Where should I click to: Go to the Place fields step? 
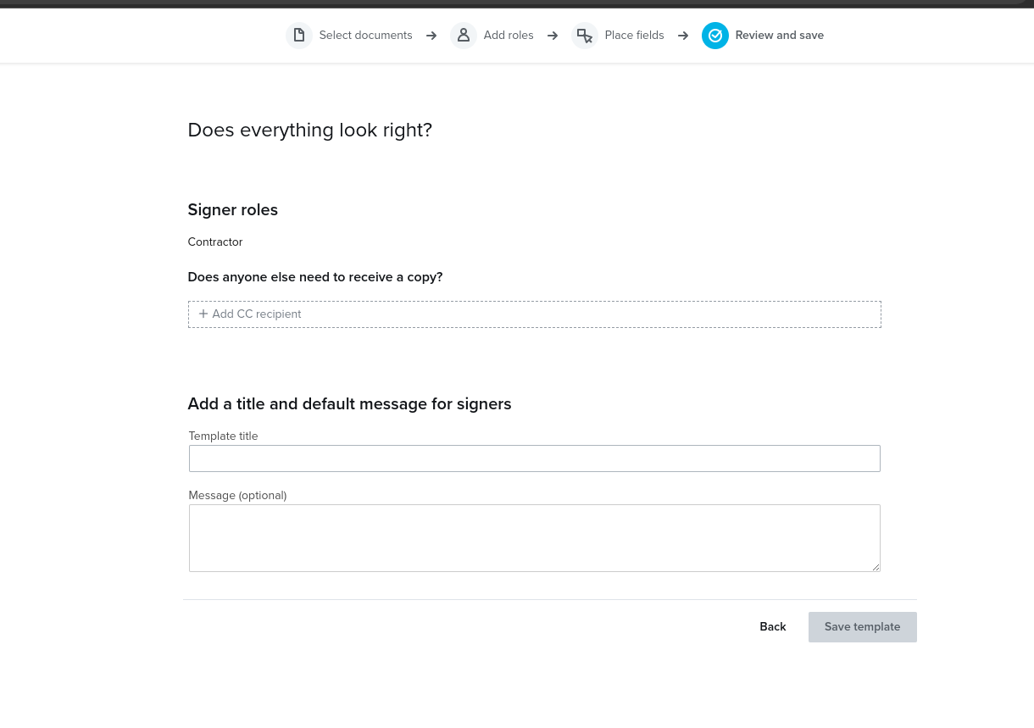[x=618, y=36]
